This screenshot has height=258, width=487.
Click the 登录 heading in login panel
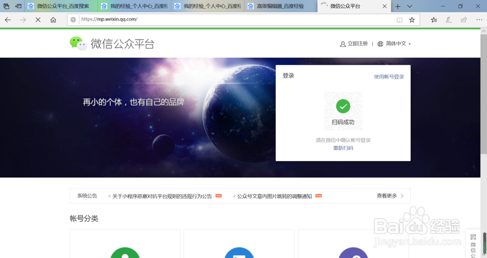tap(288, 76)
